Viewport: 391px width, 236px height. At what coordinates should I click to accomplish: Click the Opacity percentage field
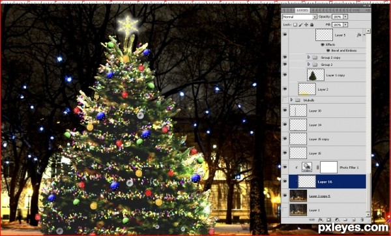point(338,17)
